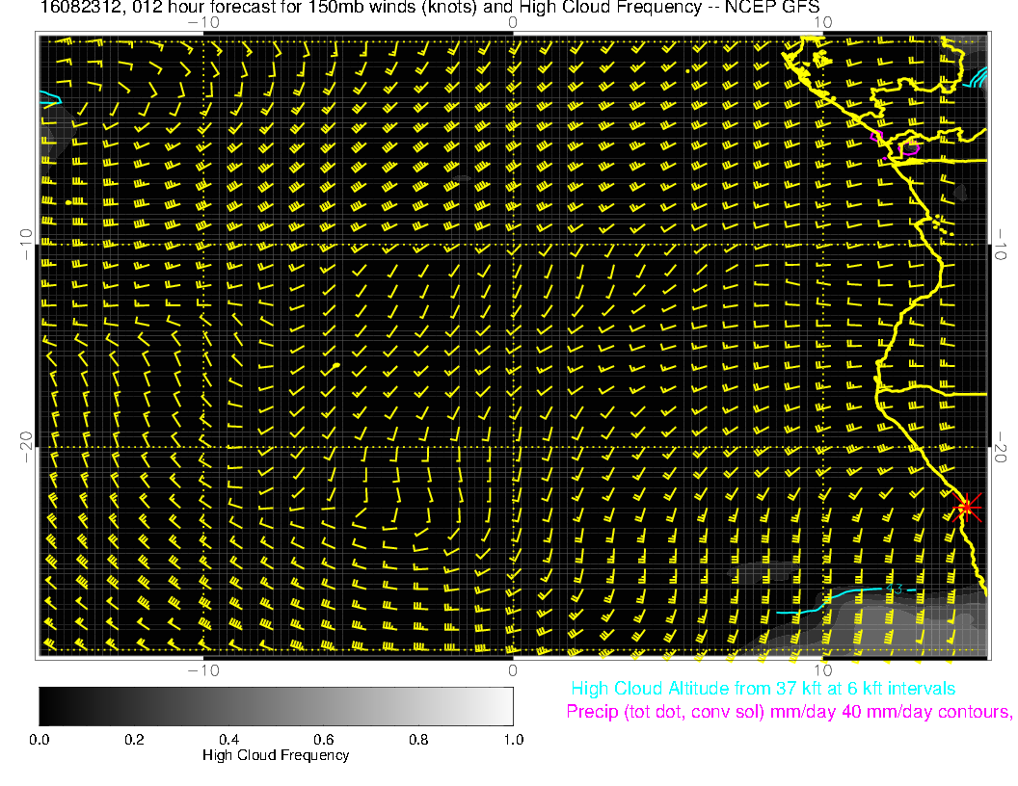Click the cyan contour label "43"
Screen dimensions: 1018x786
(x=896, y=589)
